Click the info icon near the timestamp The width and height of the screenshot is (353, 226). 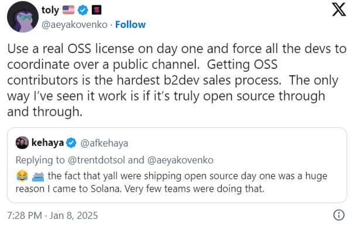pyautogui.click(x=339, y=215)
